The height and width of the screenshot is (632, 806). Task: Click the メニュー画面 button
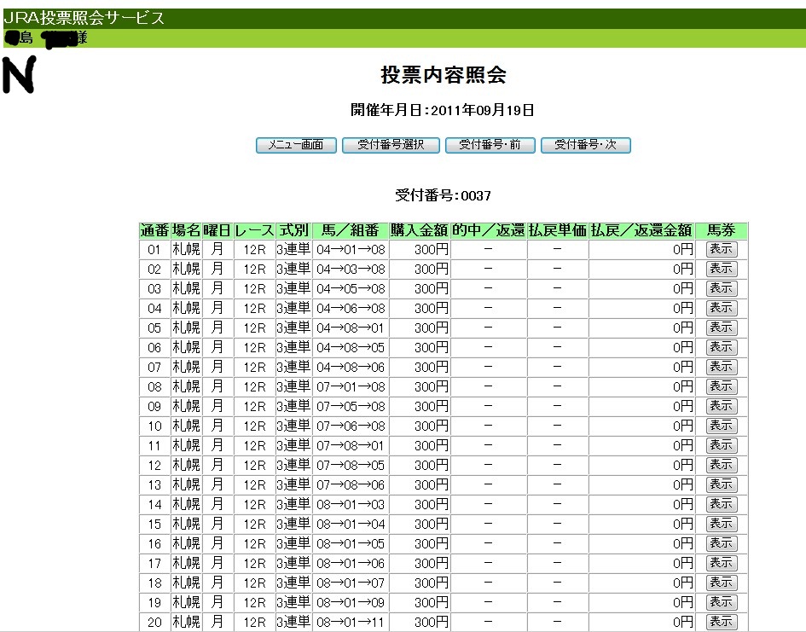click(x=296, y=145)
